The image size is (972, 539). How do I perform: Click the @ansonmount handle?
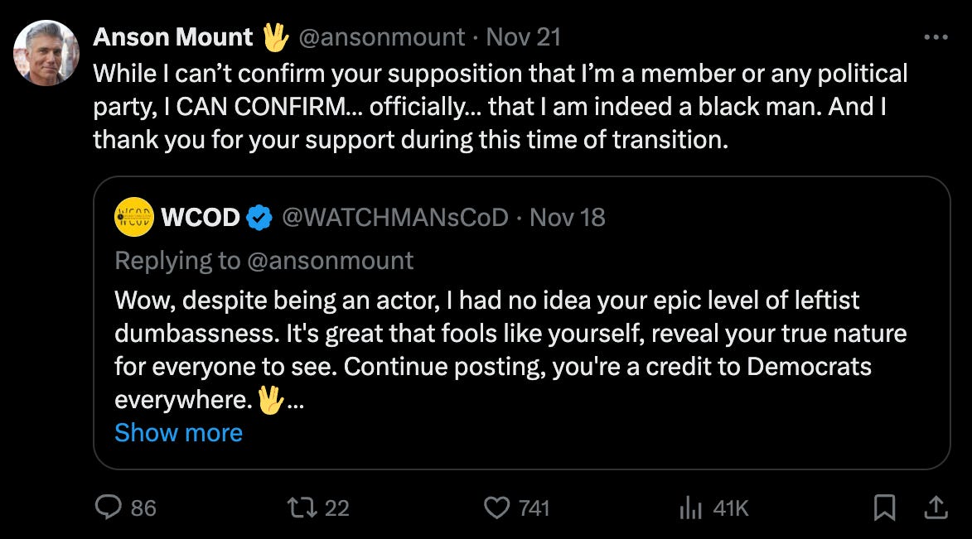coord(381,37)
